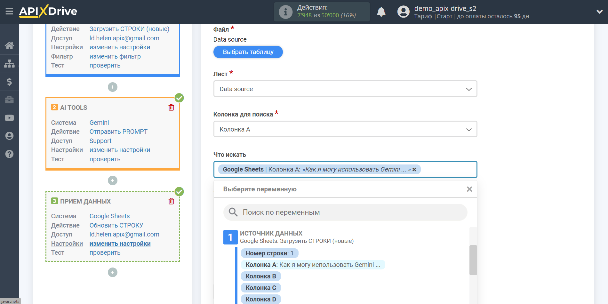This screenshot has height=304, width=608.
Task: Open briefcase icon in sidebar
Action: tap(9, 100)
